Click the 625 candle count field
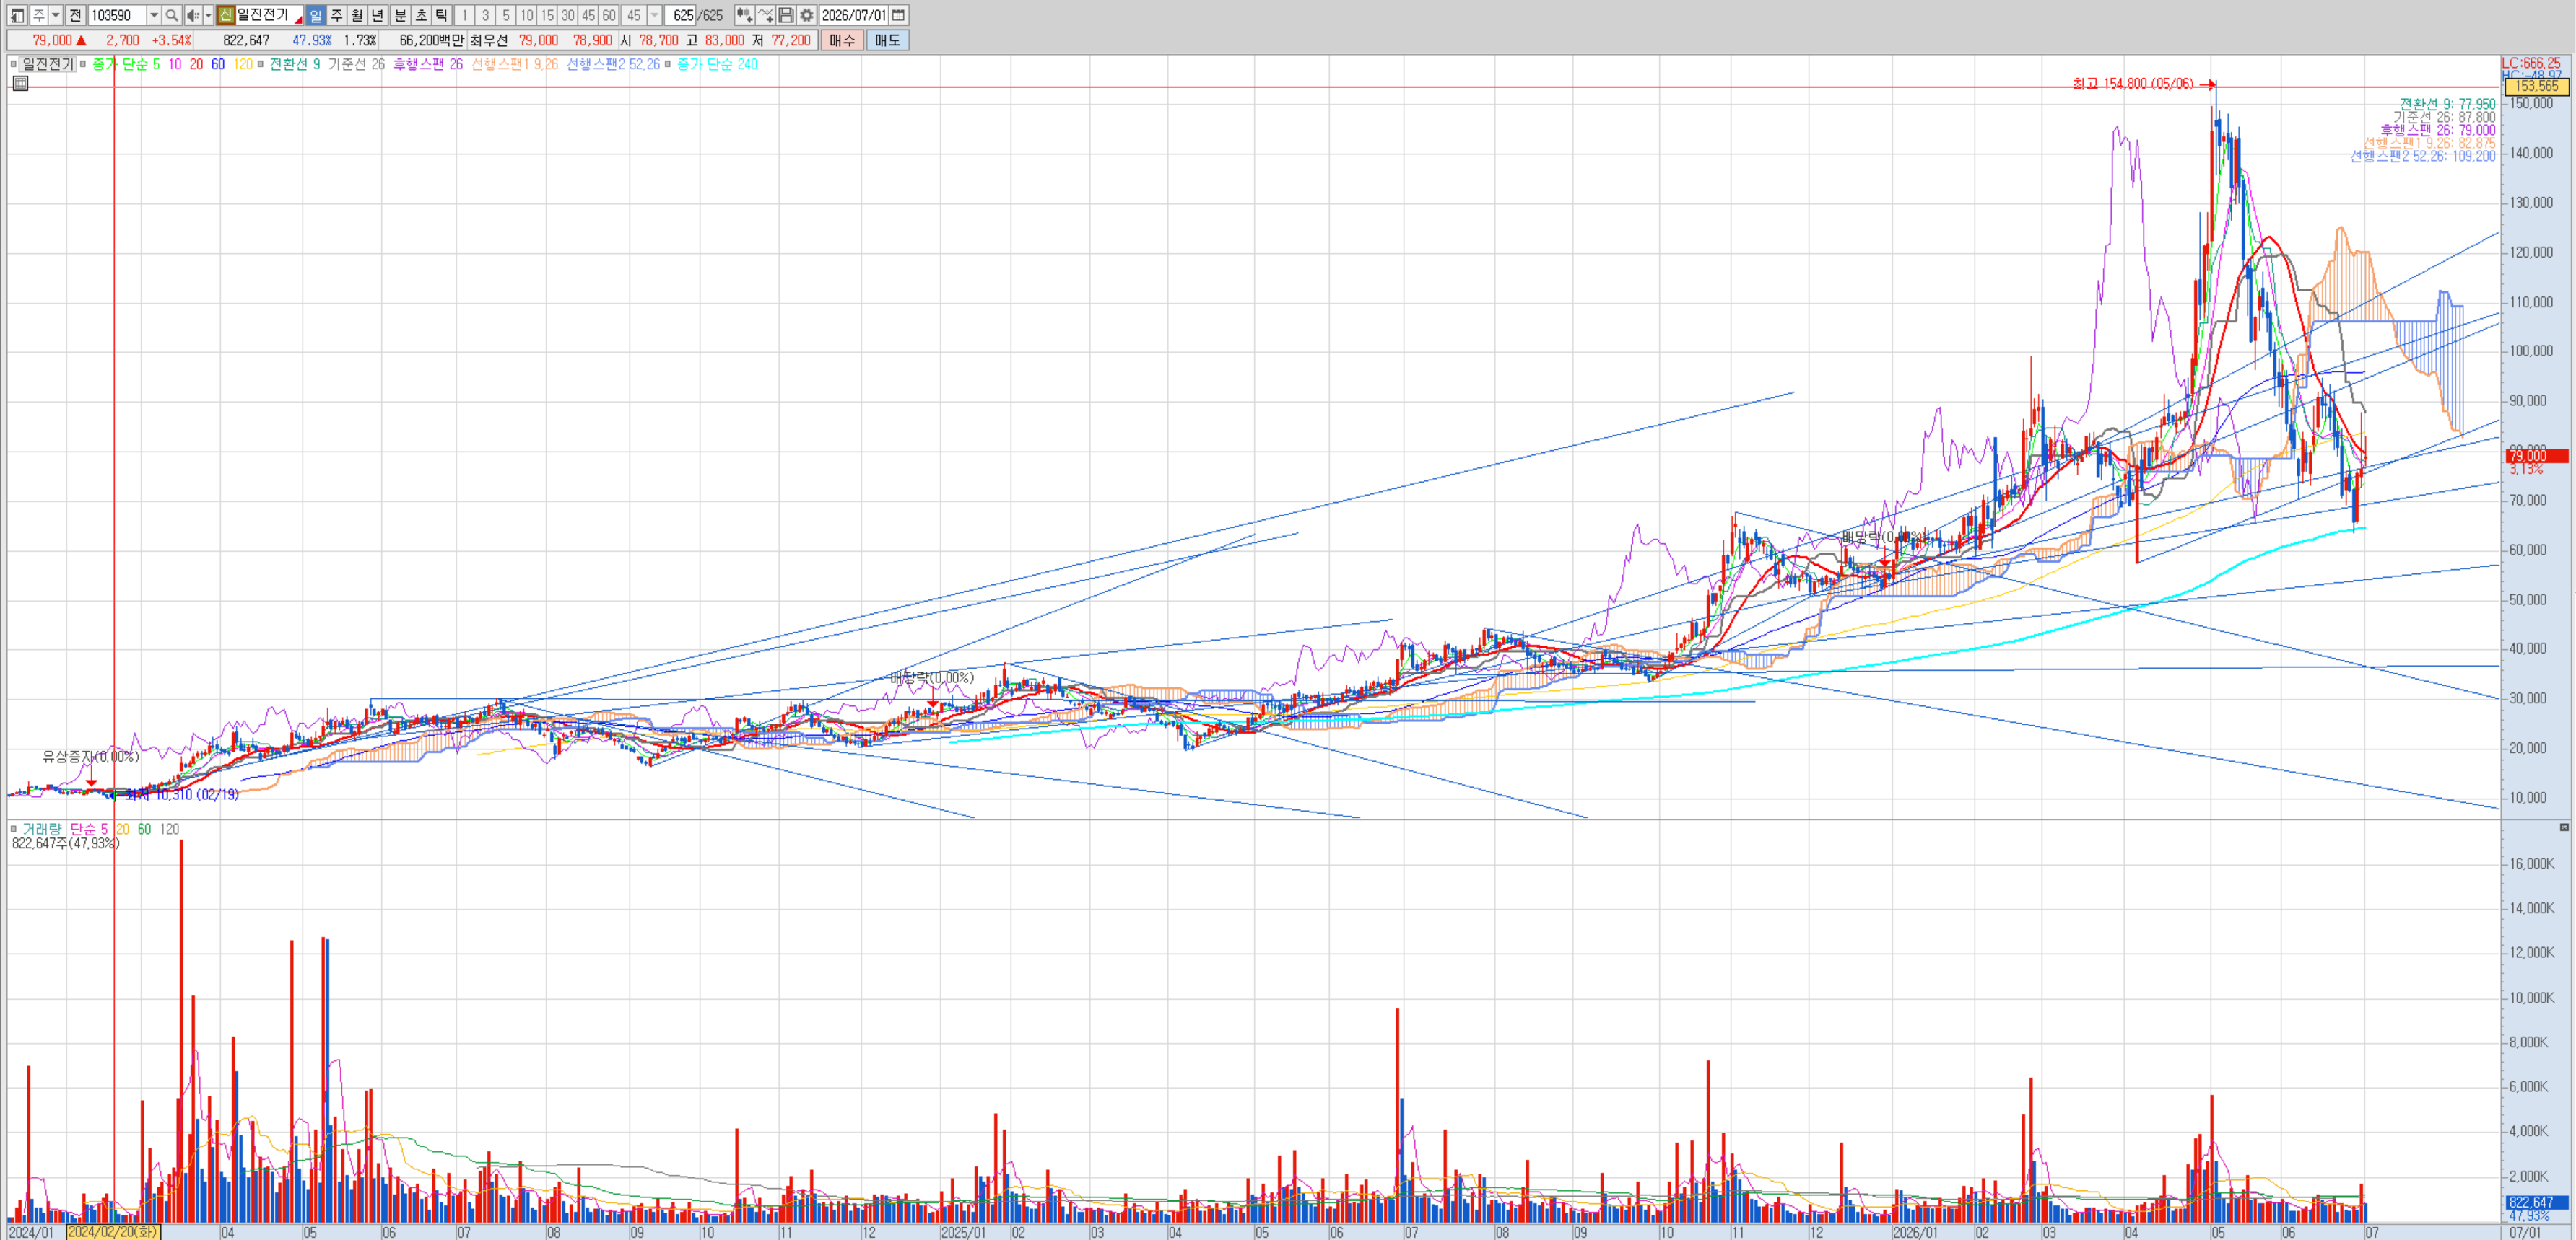The width and height of the screenshot is (2576, 1240). point(682,15)
